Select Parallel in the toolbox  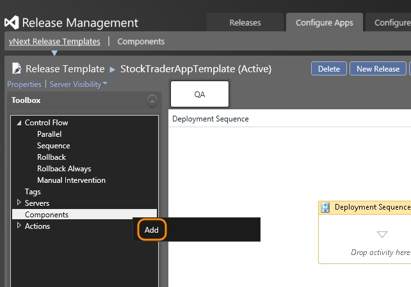point(49,134)
